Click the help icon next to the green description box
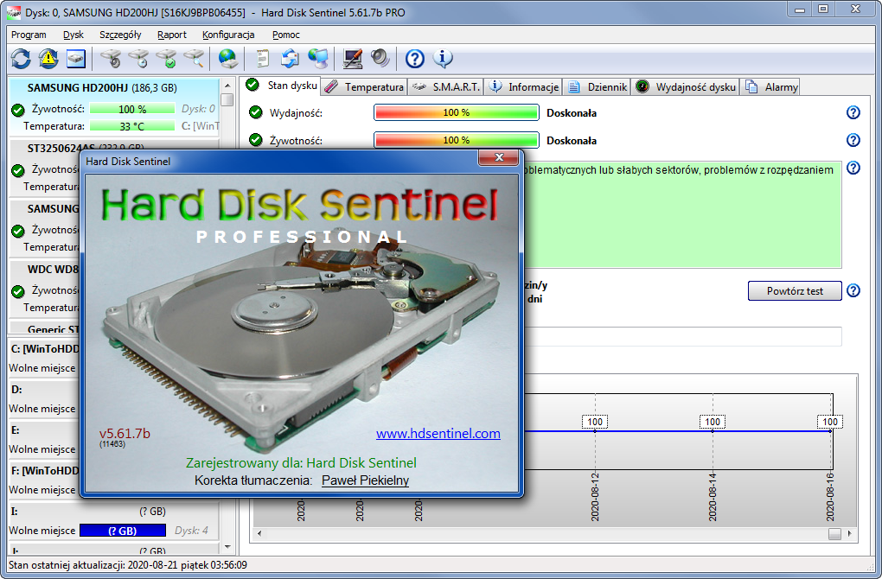The height and width of the screenshot is (579, 882). coord(853,168)
